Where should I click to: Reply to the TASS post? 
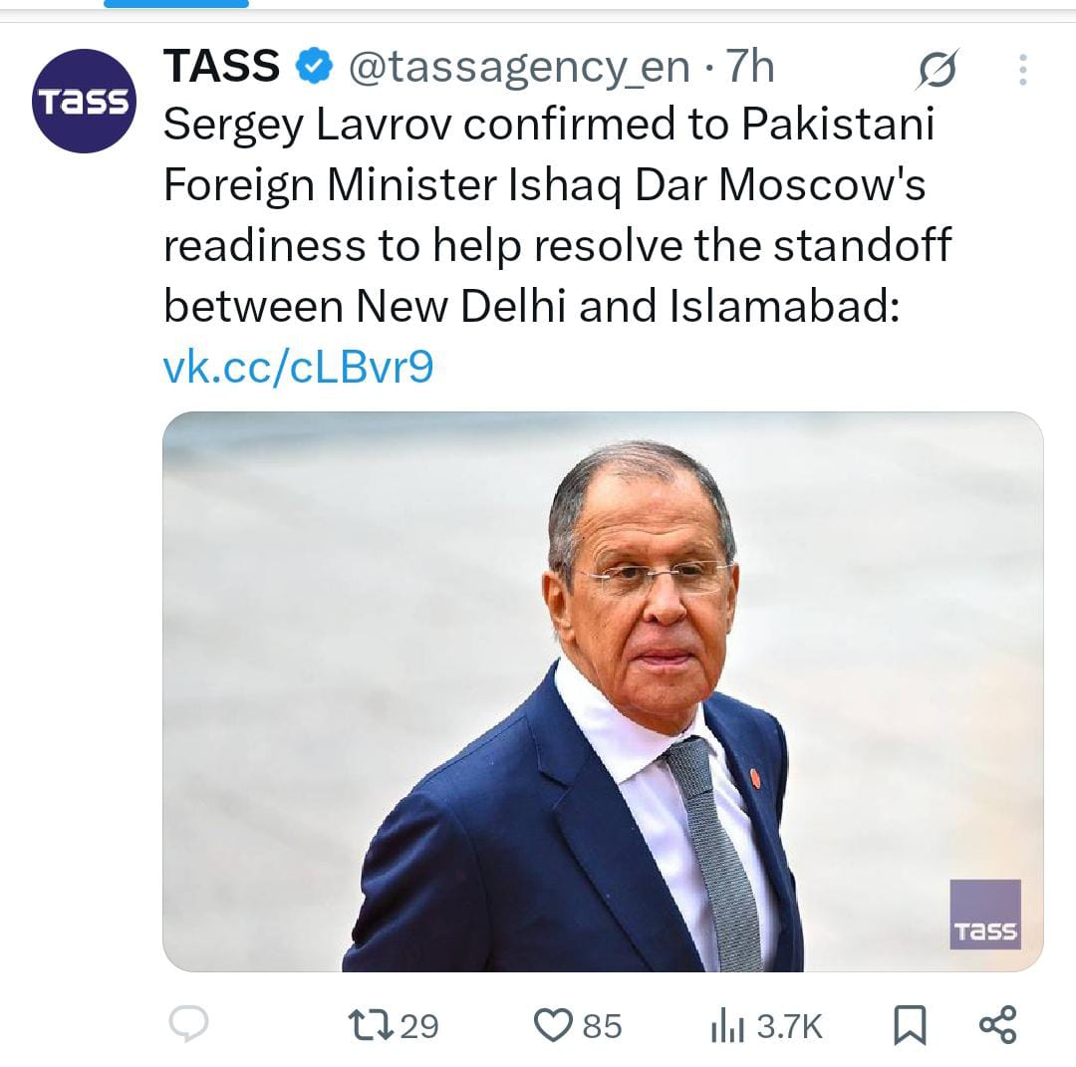tap(187, 1024)
